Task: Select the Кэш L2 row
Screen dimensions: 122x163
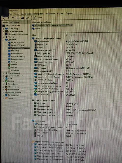Action: point(53,136)
